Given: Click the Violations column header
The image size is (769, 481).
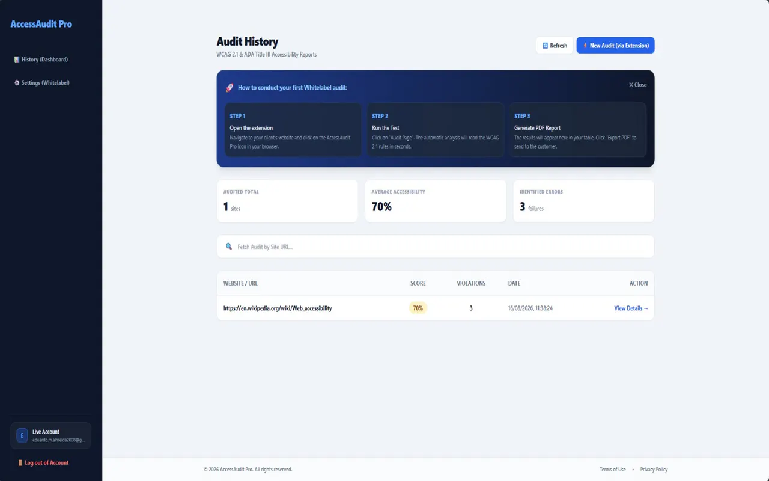Looking at the screenshot, I should coord(471,283).
